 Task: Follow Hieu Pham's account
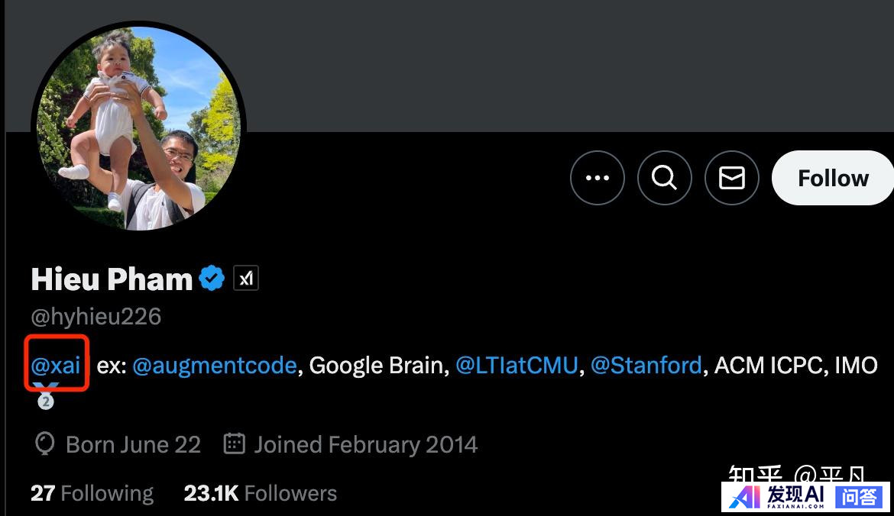[x=832, y=178]
